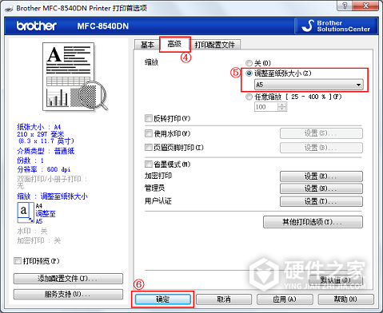Image resolution: width=383 pixels, height=313 pixels.
Task: Select the 关 scaling radio button
Action: pos(249,63)
